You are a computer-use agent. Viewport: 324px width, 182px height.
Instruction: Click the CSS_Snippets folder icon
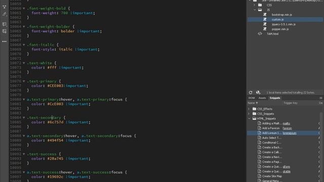pyautogui.click(x=254, y=114)
